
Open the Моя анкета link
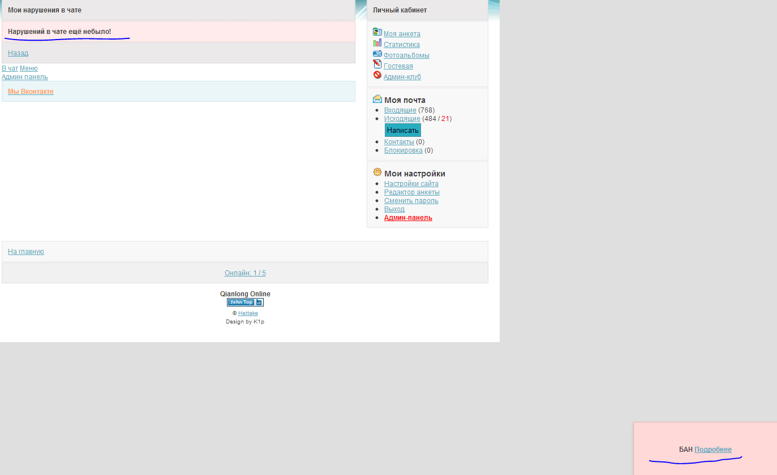click(x=402, y=34)
